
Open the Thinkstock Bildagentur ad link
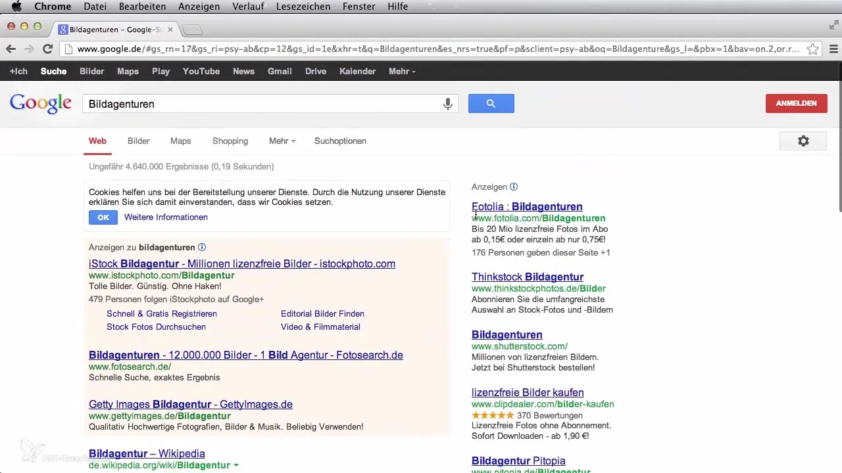click(x=528, y=277)
